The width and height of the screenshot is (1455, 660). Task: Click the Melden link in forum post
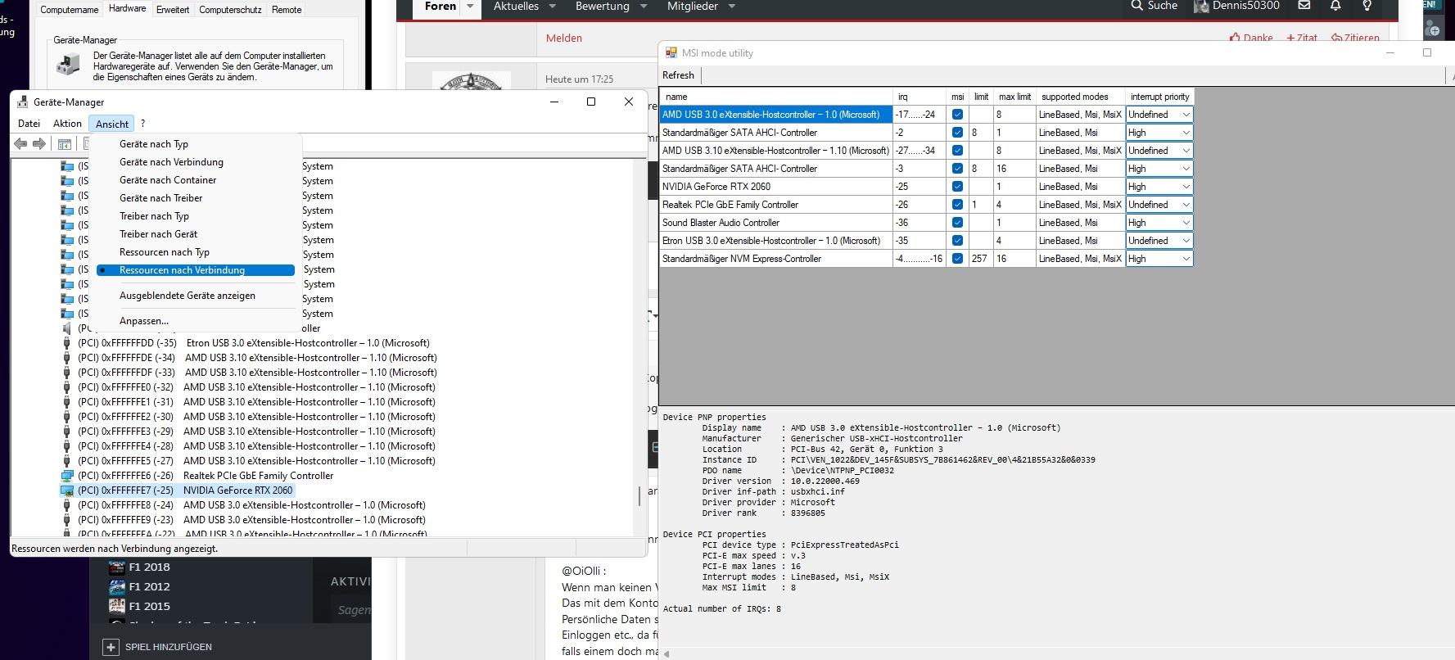564,38
